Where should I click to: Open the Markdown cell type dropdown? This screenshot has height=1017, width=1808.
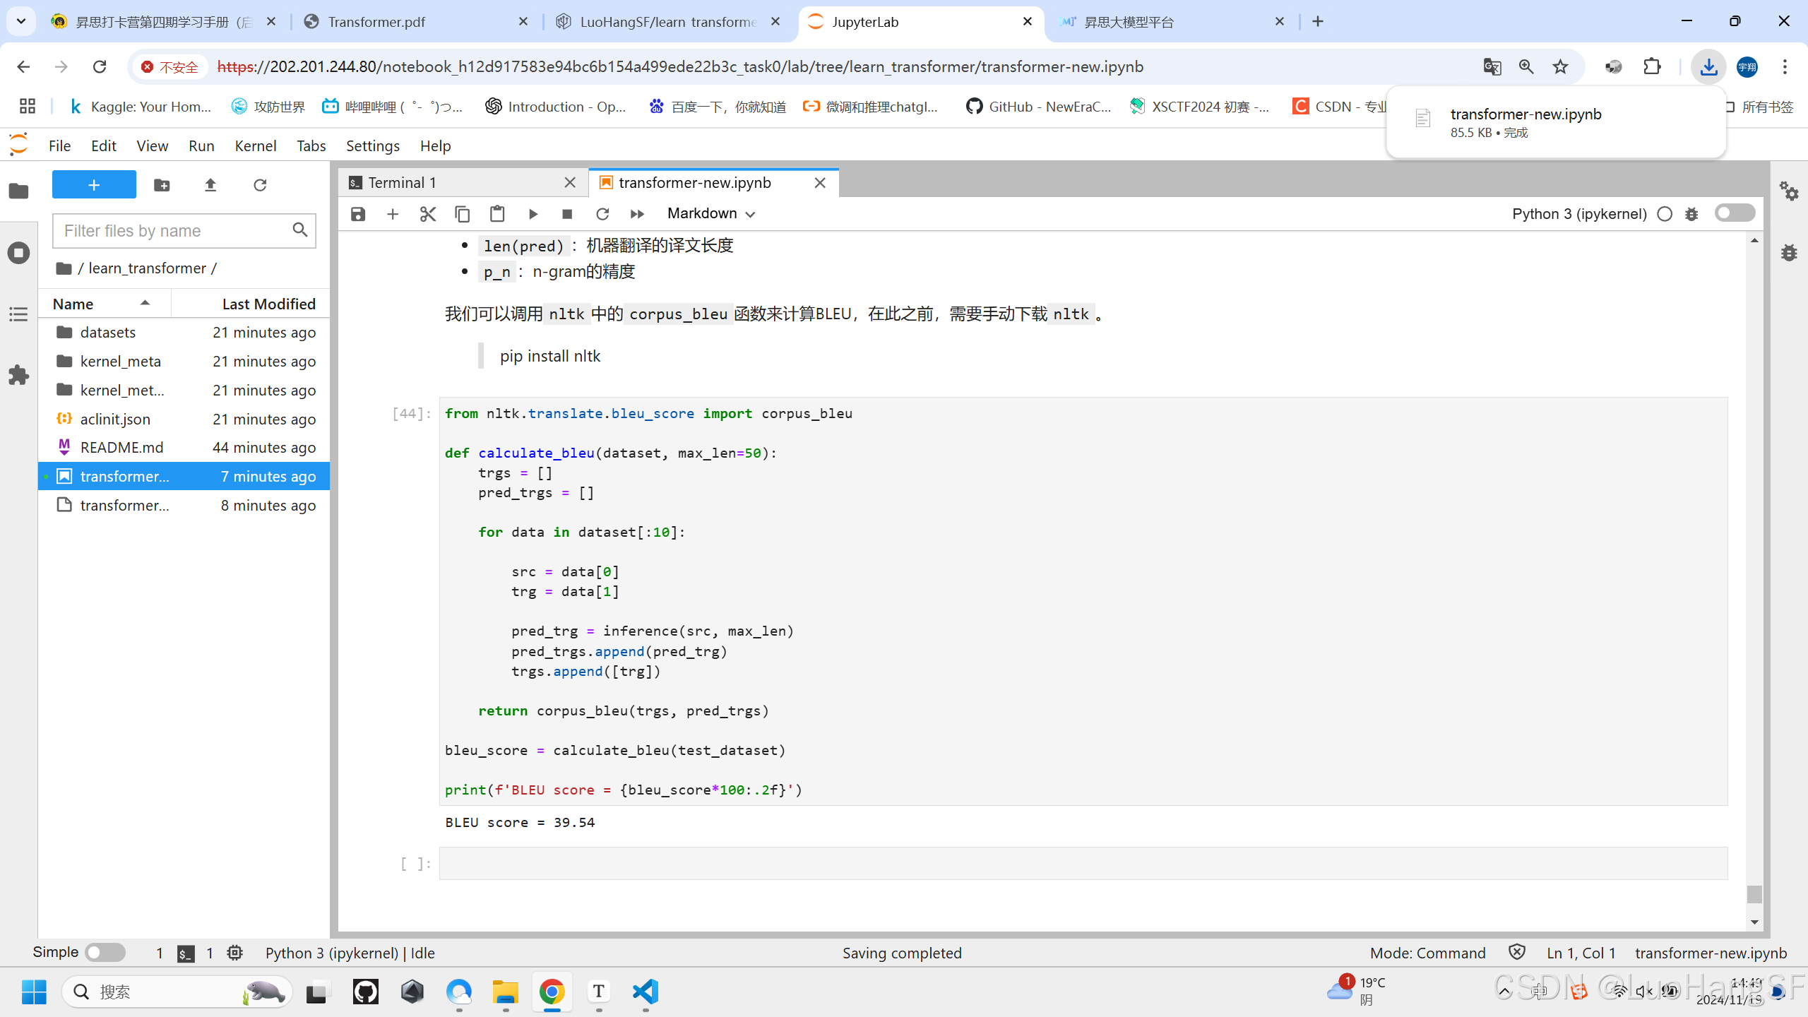710,213
